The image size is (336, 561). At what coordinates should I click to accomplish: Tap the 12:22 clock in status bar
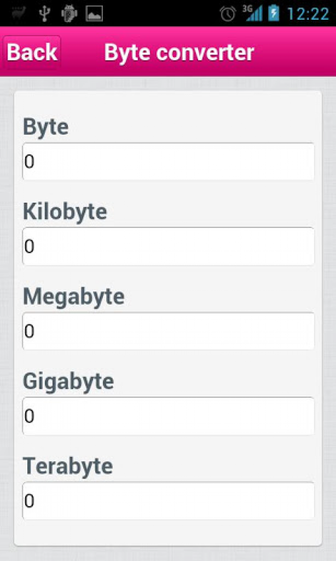[308, 14]
